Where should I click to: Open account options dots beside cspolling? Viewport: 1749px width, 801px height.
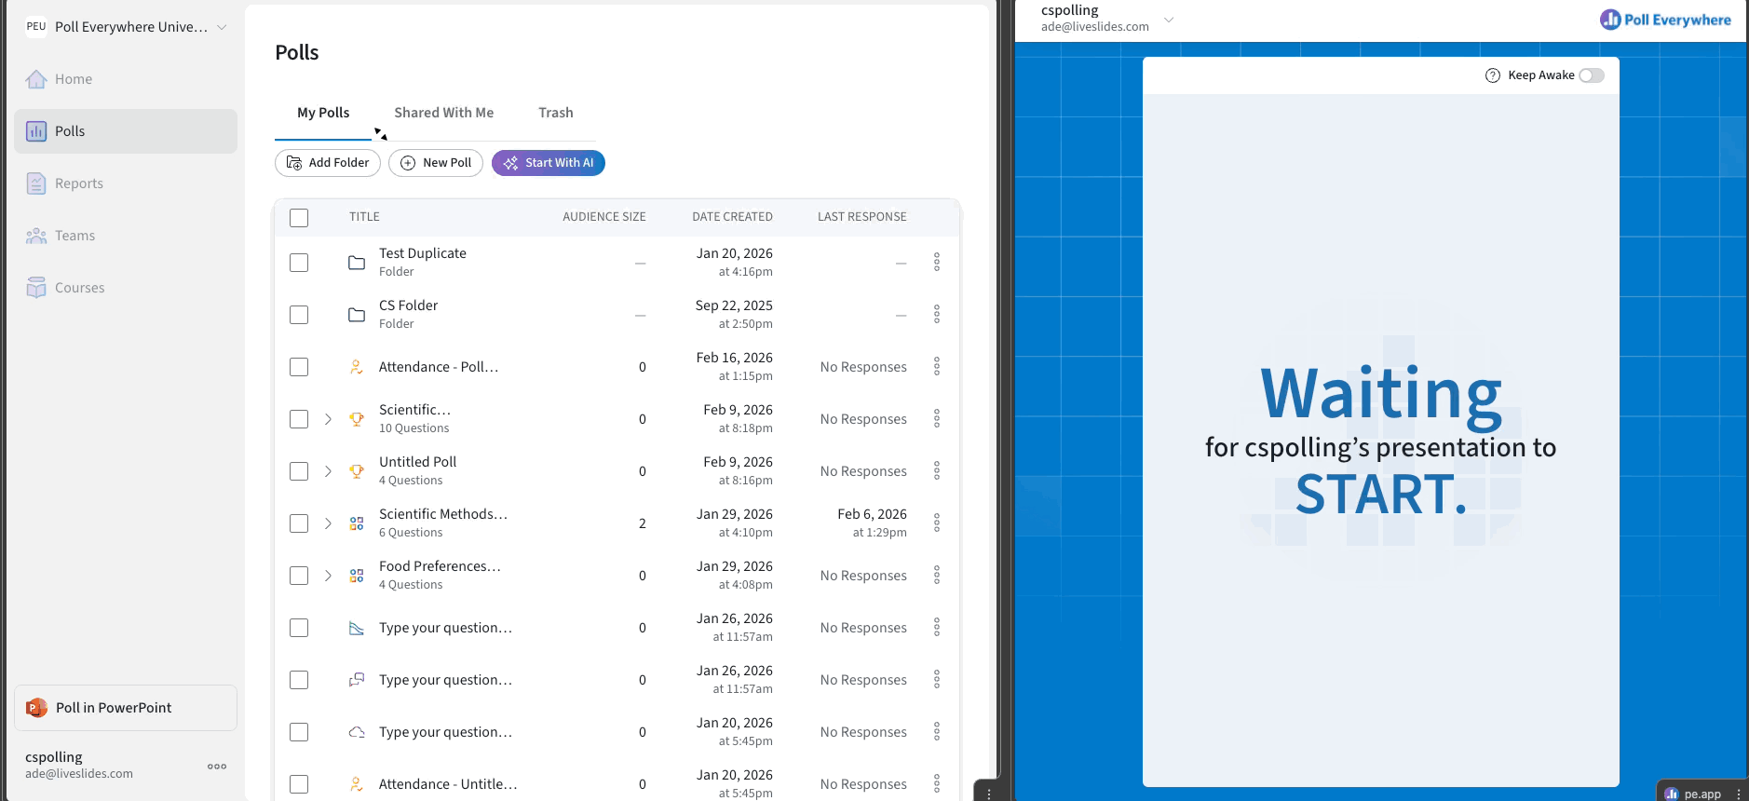[x=217, y=767]
